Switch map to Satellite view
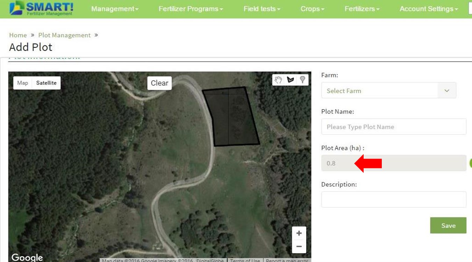 (46, 83)
